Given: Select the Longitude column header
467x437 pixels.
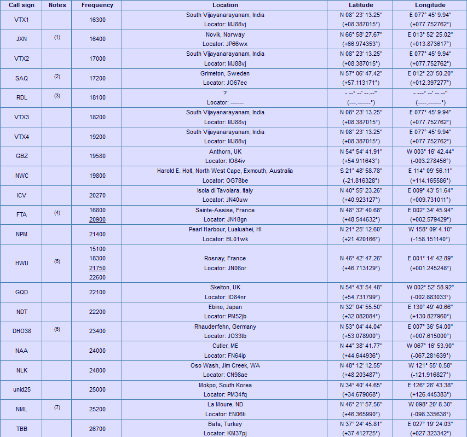Looking at the screenshot, I should (x=430, y=5).
